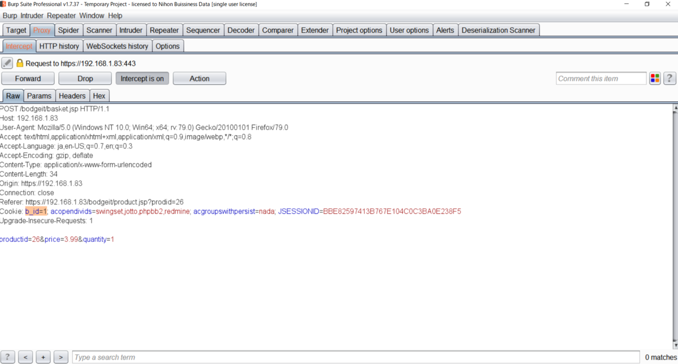
Task: Switch to the Params view tab
Action: coord(40,96)
